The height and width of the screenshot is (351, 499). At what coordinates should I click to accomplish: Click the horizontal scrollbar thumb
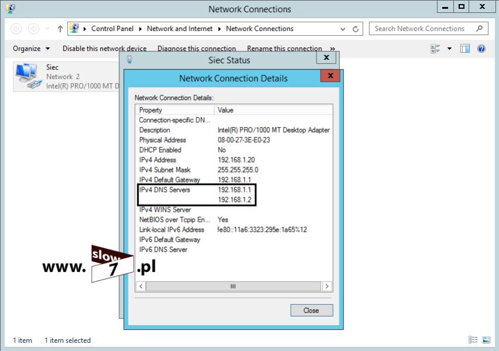point(233,286)
